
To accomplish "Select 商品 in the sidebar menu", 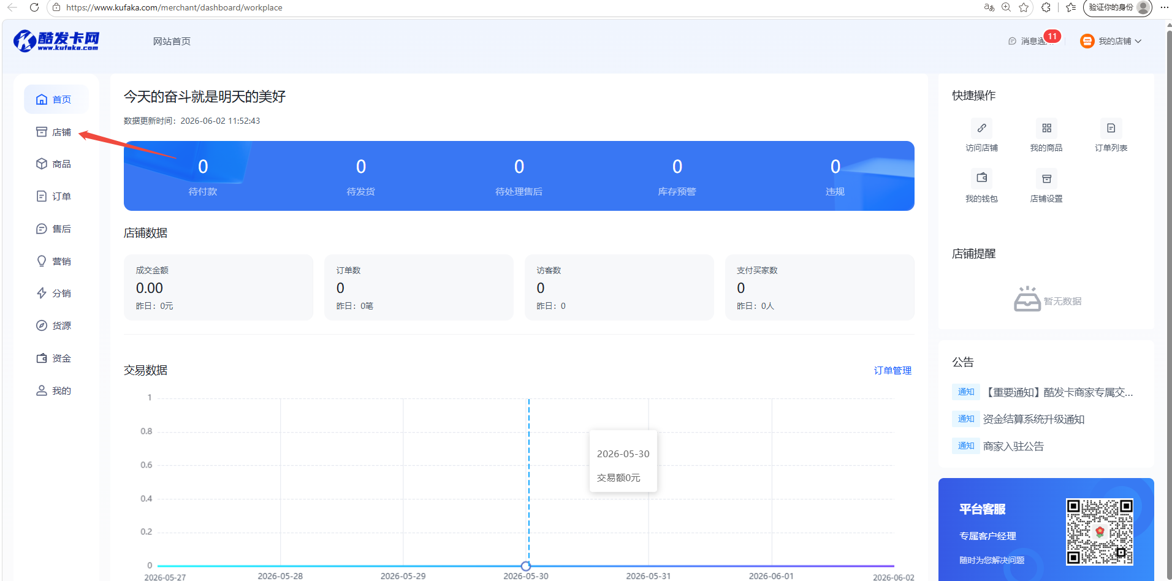I will [53, 164].
